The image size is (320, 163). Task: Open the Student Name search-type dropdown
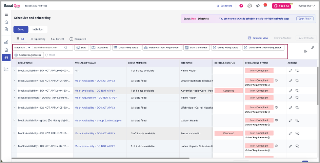pos(22,48)
